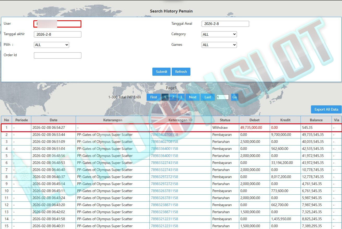
Task: Open the Pilih dropdown
Action: 51,45
